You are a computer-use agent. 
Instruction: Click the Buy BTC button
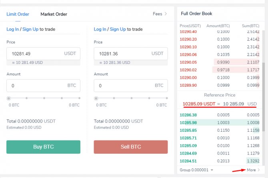pyautogui.click(x=44, y=147)
